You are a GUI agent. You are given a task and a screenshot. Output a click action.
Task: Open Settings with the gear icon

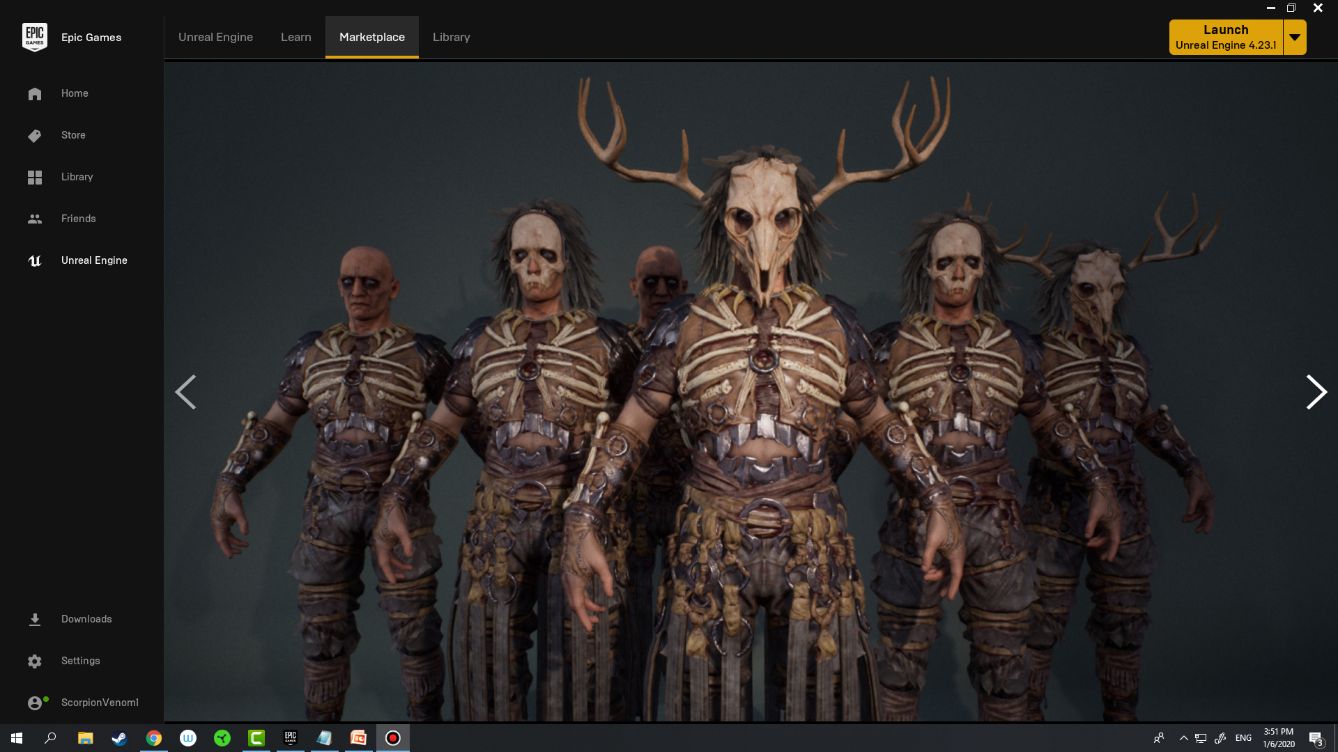[35, 661]
